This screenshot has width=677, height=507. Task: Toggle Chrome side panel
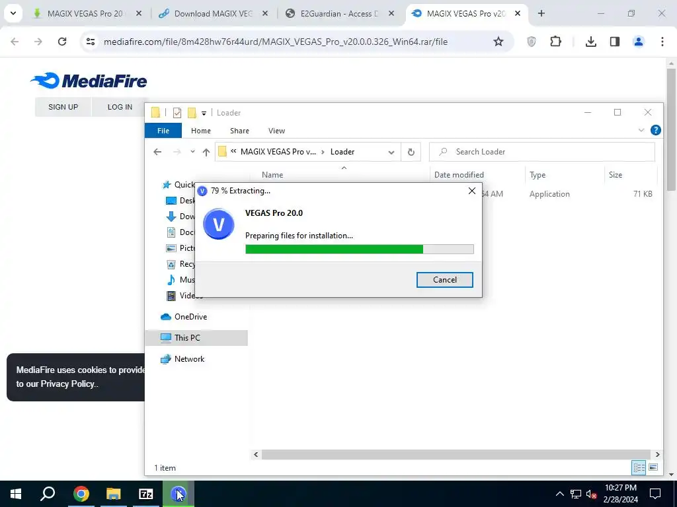point(615,42)
